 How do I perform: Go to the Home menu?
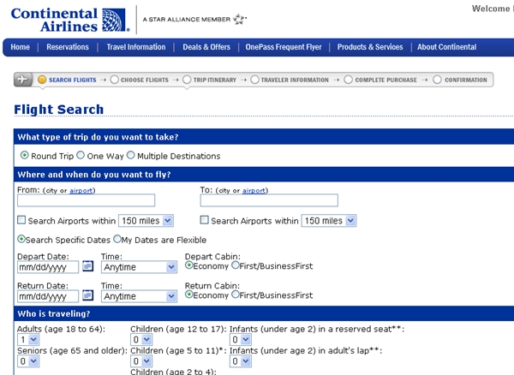click(x=20, y=47)
